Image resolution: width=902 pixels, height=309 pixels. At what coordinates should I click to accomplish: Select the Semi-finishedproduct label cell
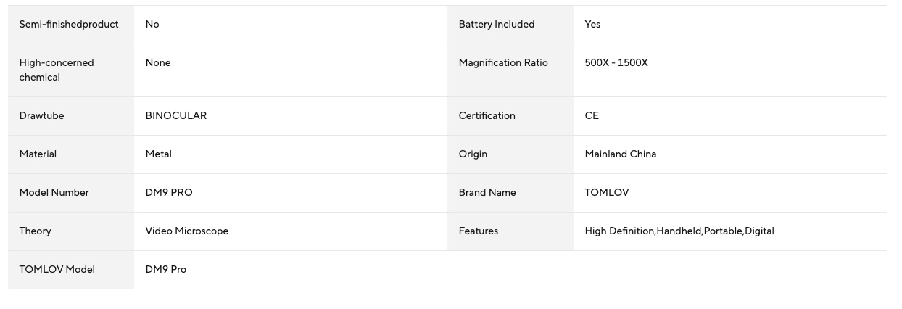71,25
